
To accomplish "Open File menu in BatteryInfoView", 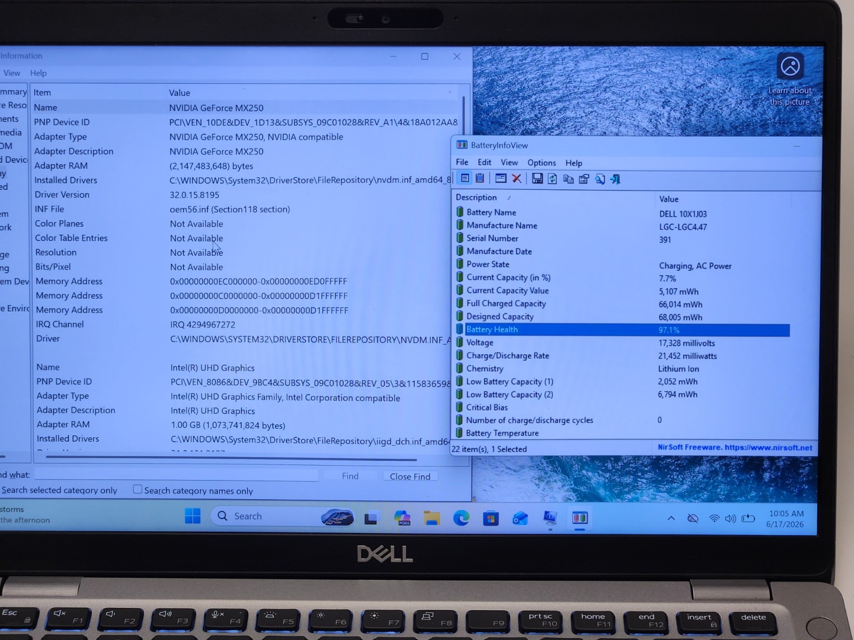I will tap(462, 162).
